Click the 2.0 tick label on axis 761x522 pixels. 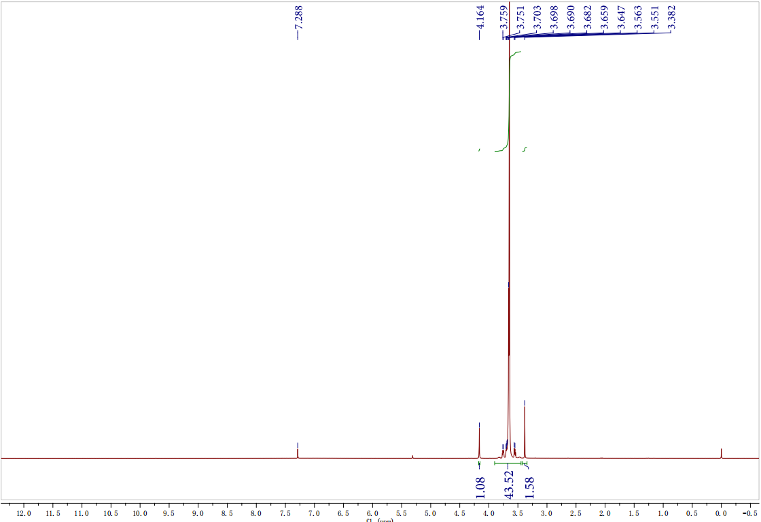tap(605, 512)
